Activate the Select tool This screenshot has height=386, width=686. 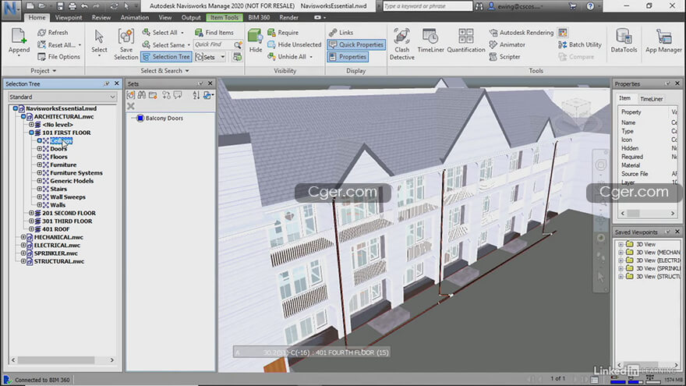(x=99, y=41)
